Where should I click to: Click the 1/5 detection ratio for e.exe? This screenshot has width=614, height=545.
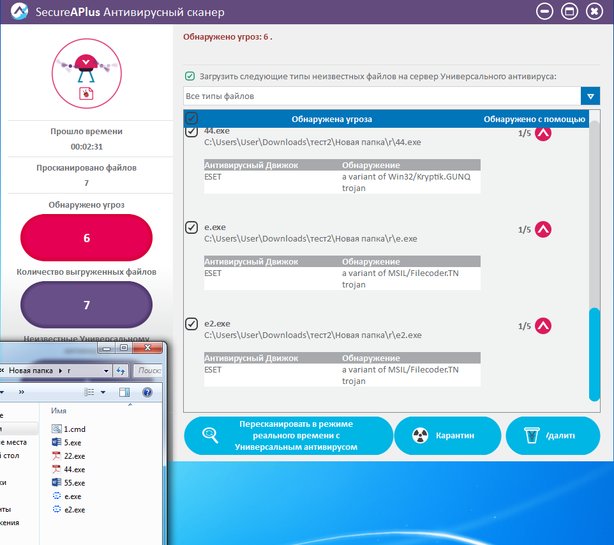tap(525, 230)
